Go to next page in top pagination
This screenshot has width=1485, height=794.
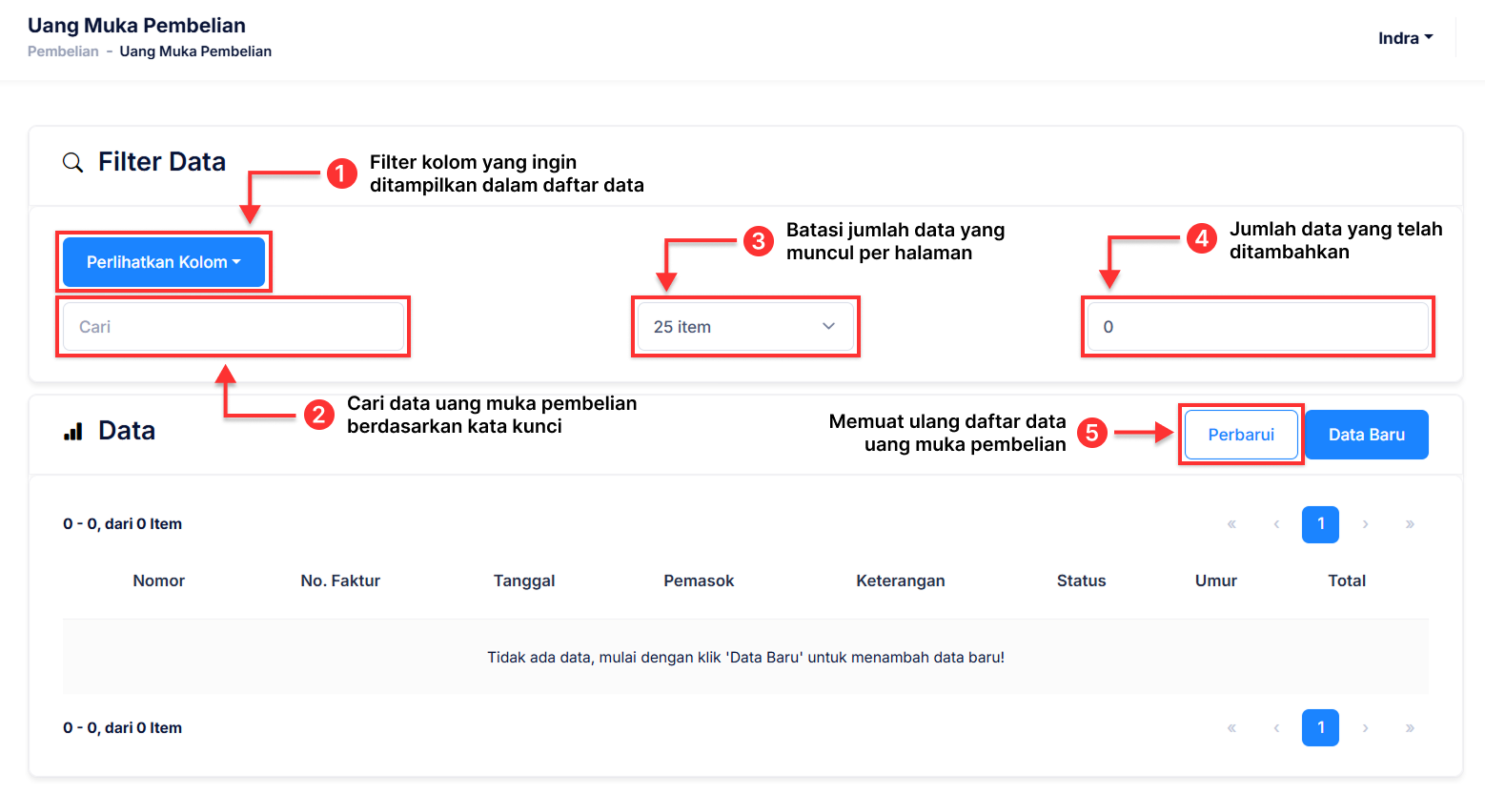coord(1366,524)
